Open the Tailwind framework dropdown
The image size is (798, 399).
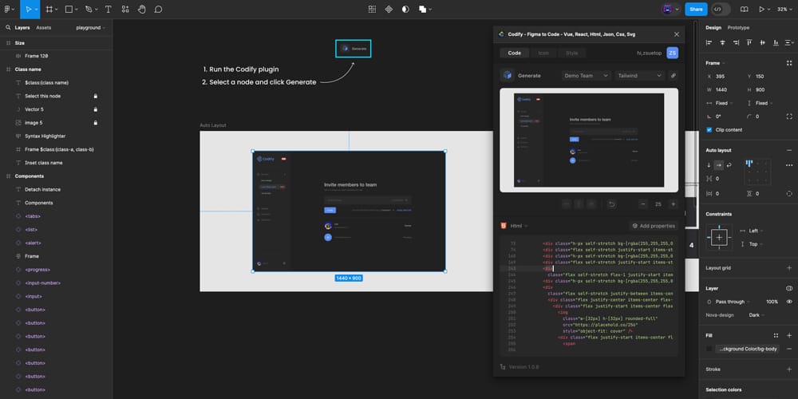(640, 75)
